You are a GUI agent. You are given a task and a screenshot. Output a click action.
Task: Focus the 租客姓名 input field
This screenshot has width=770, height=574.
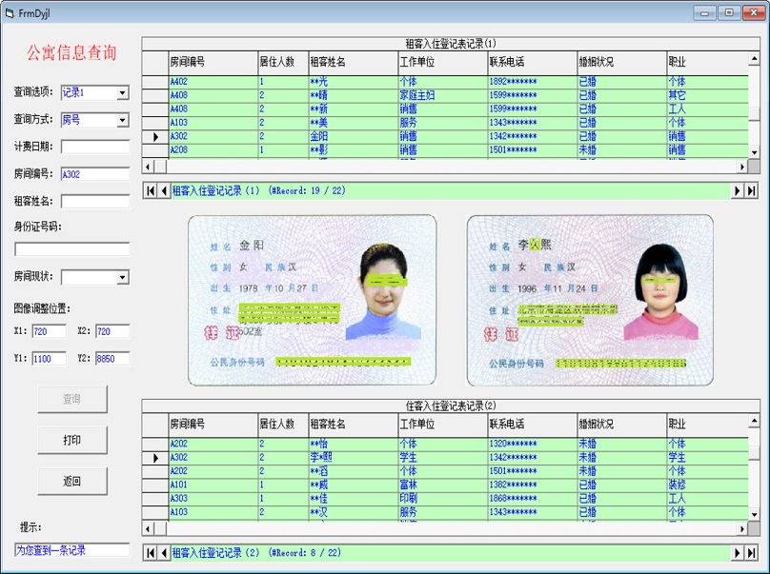(95, 201)
